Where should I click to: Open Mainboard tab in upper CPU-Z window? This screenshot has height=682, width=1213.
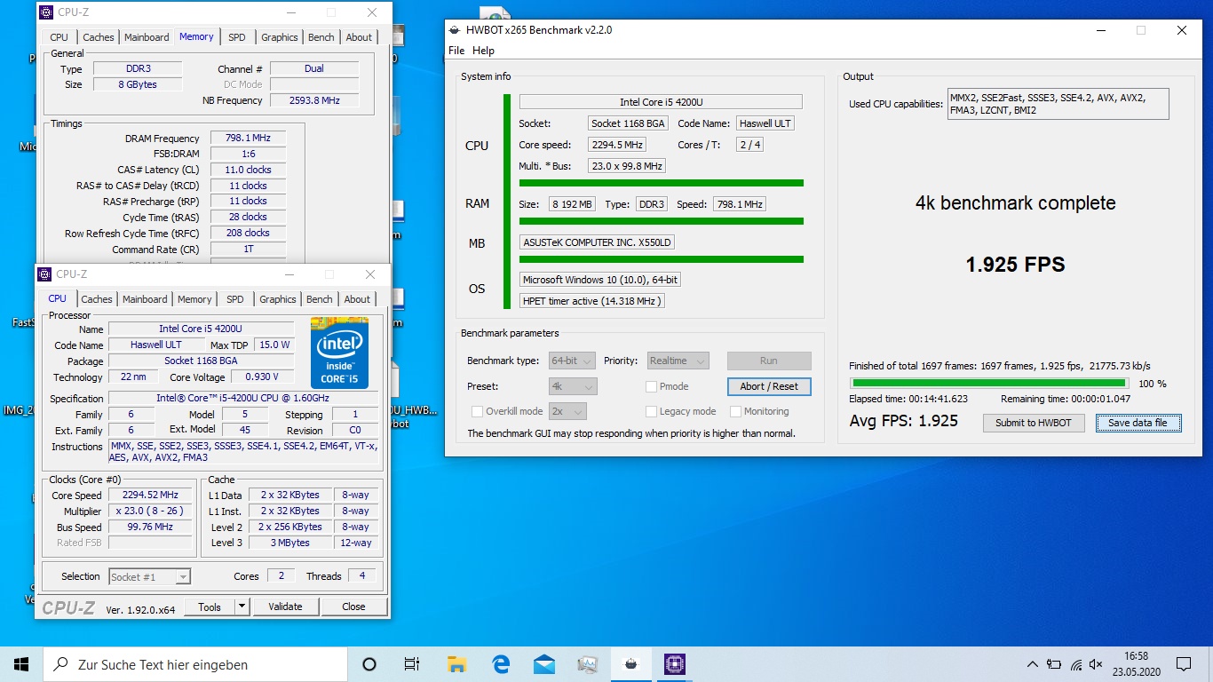click(147, 37)
